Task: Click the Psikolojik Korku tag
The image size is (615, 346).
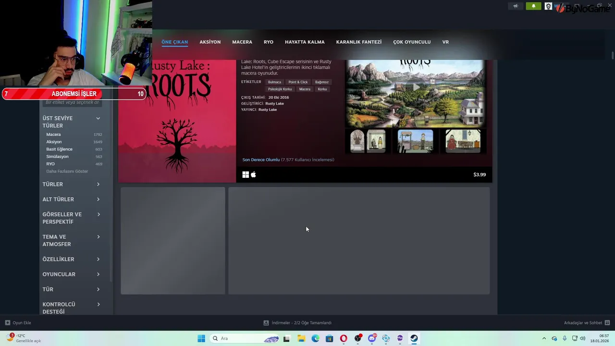Action: click(280, 89)
